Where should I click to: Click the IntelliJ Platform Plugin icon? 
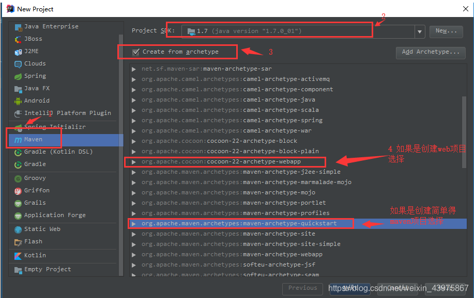[18, 113]
